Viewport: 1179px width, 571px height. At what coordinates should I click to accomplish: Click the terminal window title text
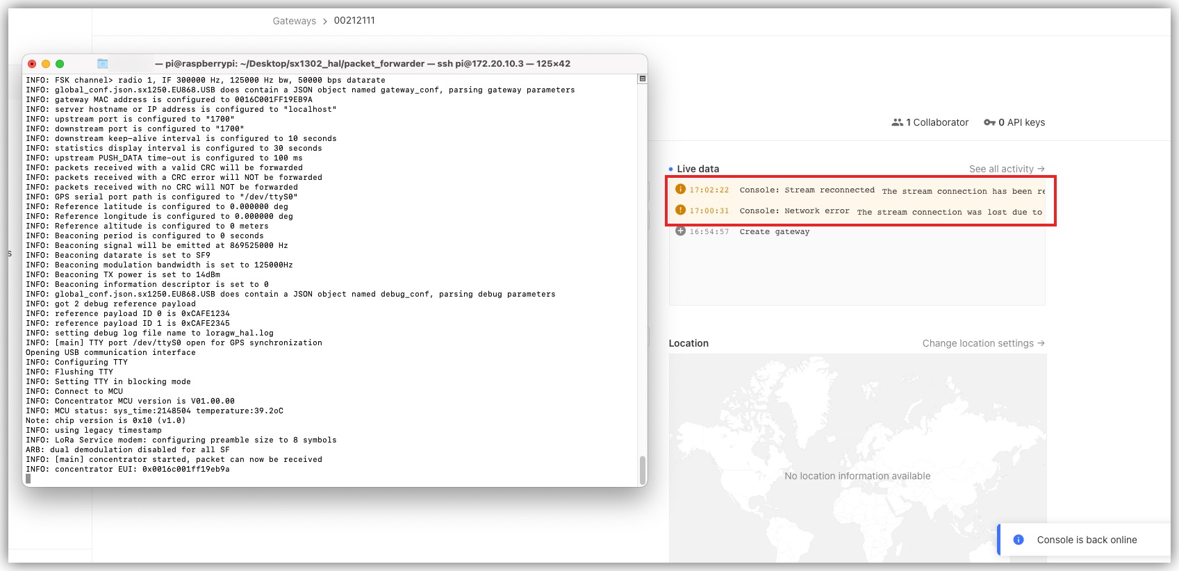[x=362, y=63]
